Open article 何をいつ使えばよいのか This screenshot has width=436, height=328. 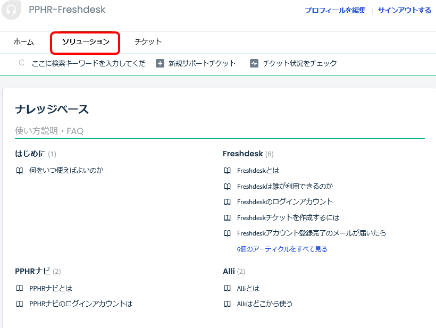pos(66,171)
